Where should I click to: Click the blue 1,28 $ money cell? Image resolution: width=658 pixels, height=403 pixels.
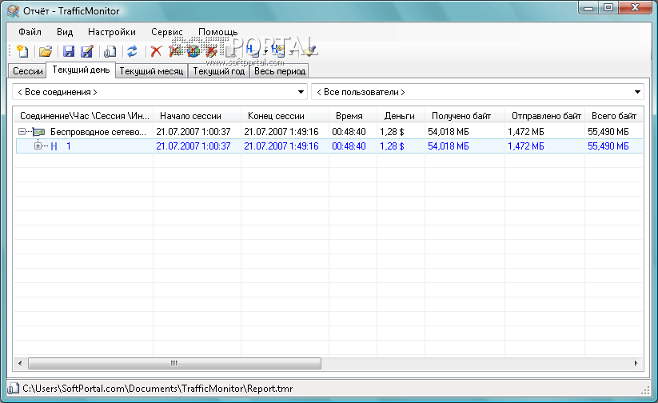(392, 146)
